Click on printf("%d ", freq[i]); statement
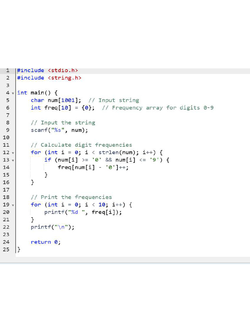 tap(83, 212)
